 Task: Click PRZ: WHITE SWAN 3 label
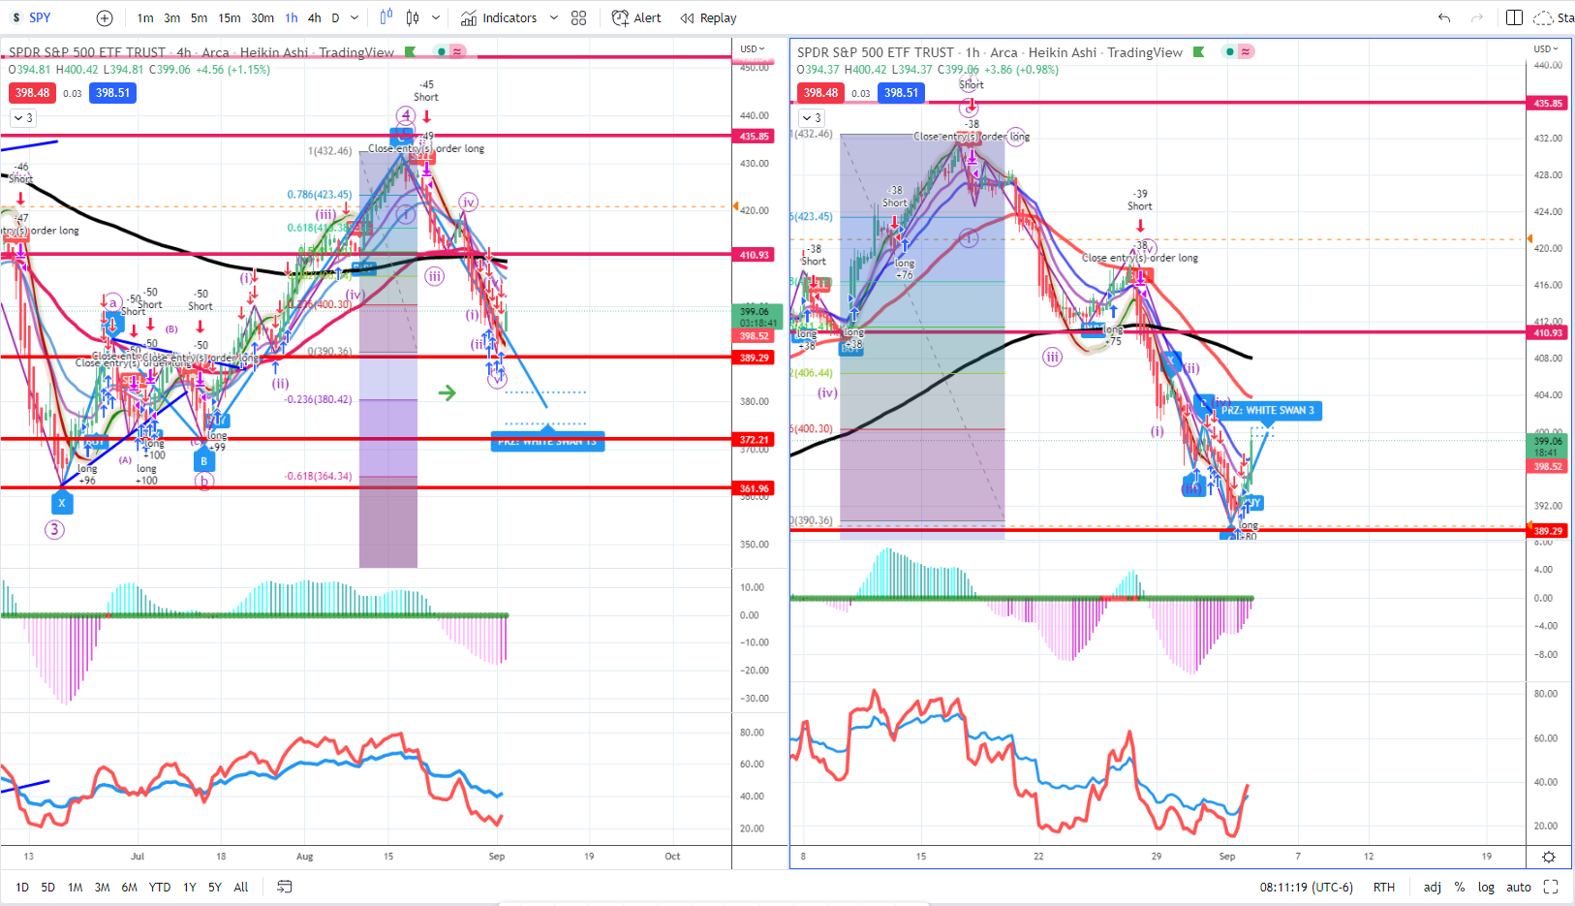1267,411
